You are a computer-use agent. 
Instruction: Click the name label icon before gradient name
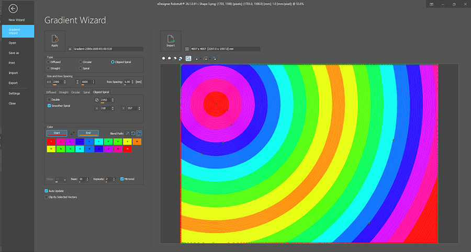(70, 49)
